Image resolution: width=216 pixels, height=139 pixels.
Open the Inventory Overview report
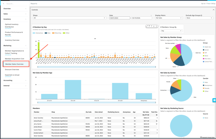coord(12,40)
